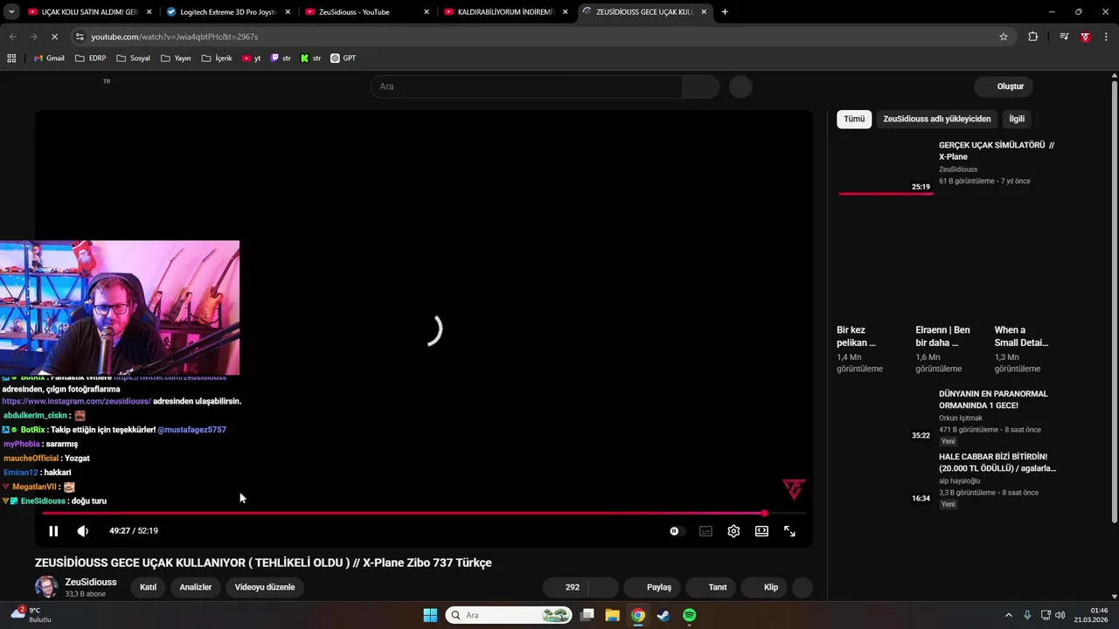The image size is (1119, 629).
Task: Open the Windows Start menu
Action: point(430,615)
